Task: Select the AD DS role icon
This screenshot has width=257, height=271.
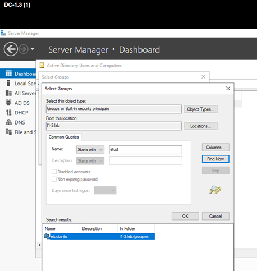Action: pos(8,103)
